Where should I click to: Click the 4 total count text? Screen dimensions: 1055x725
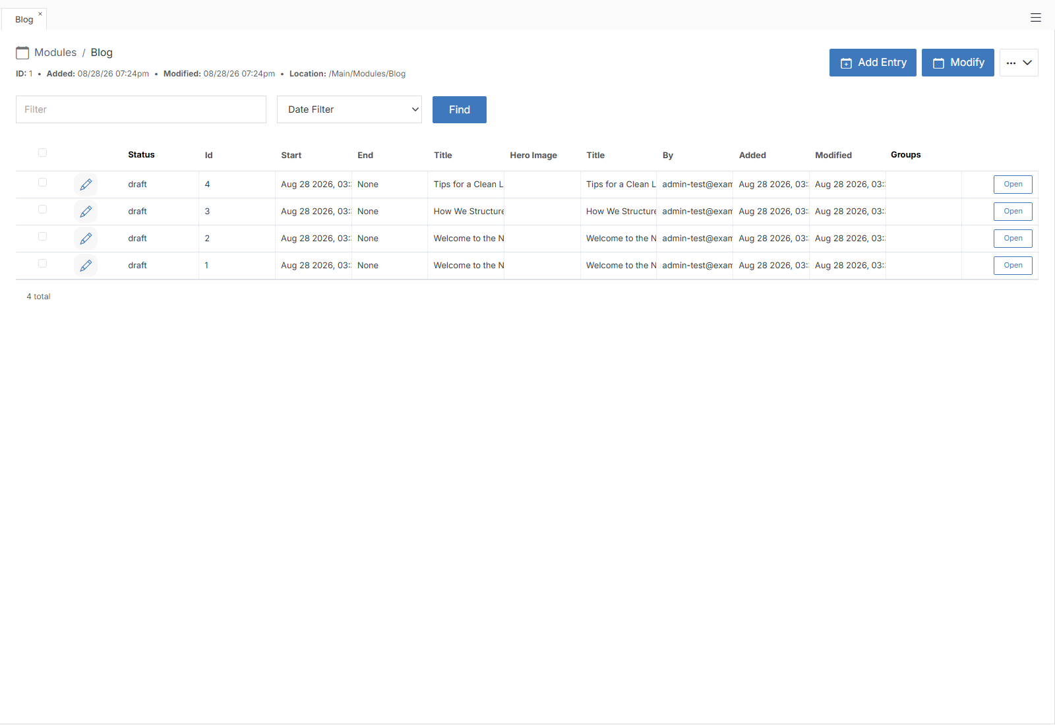click(38, 297)
